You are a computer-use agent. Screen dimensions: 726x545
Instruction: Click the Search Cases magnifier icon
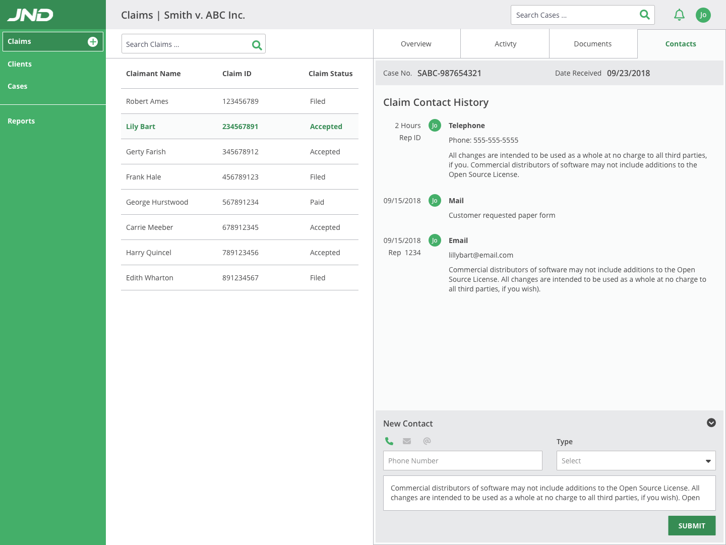pyautogui.click(x=644, y=15)
